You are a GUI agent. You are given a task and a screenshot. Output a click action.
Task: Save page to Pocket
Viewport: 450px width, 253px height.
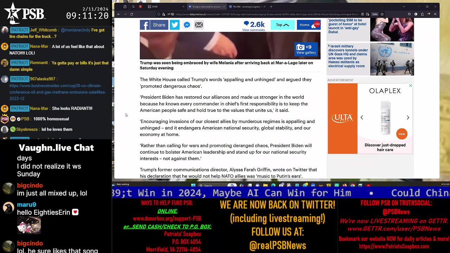pyautogui.click(x=409, y=14)
